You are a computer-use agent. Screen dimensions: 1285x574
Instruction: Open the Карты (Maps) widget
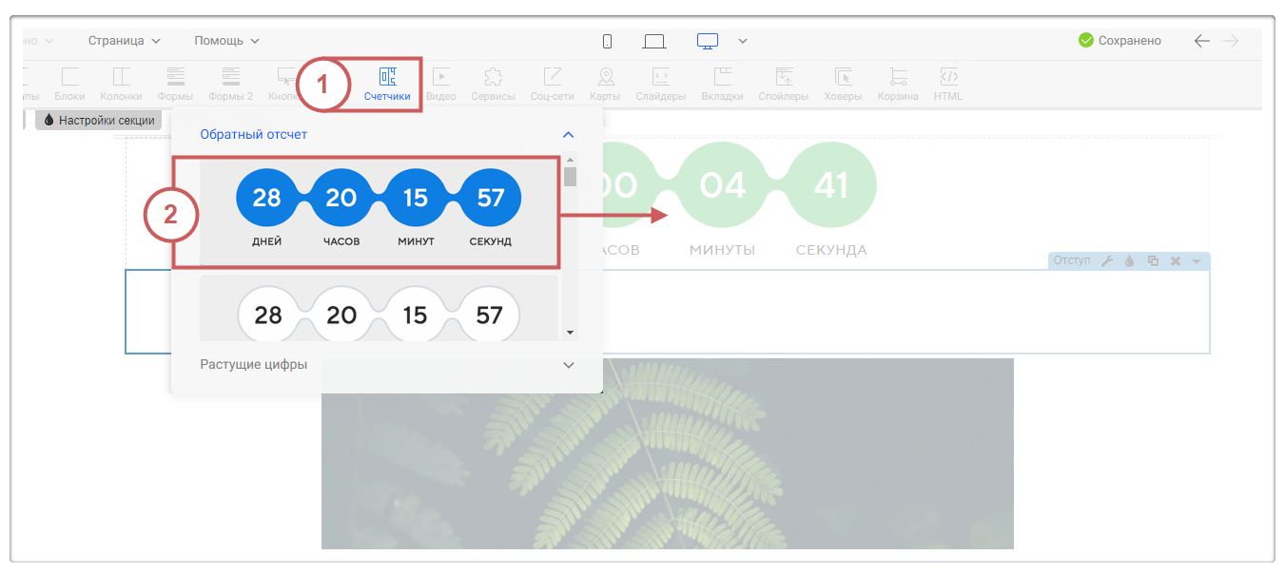[x=605, y=84]
